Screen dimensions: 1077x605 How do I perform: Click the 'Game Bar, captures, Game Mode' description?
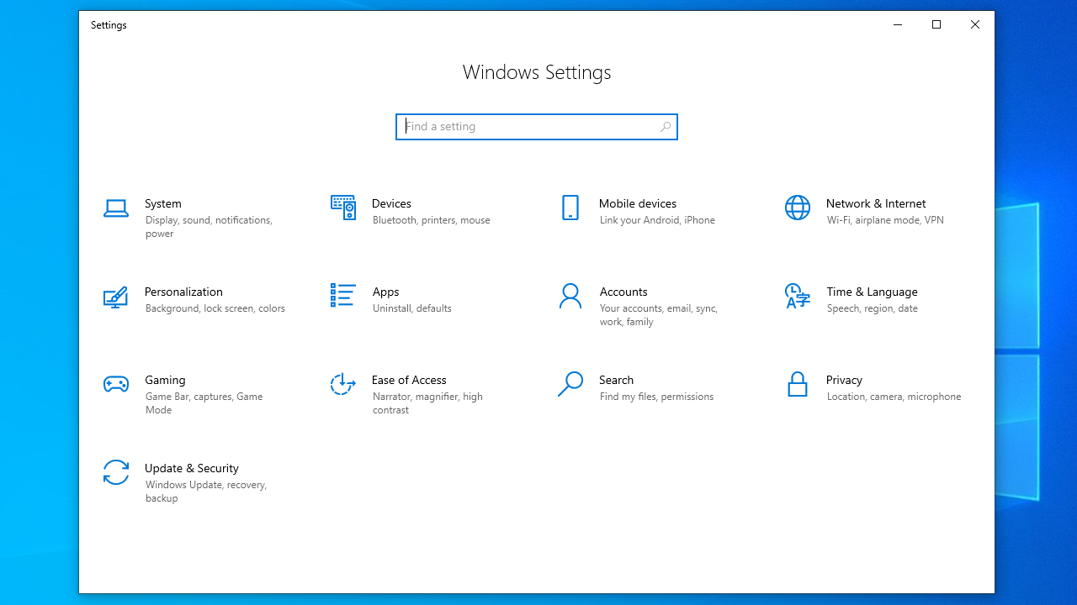tap(204, 403)
